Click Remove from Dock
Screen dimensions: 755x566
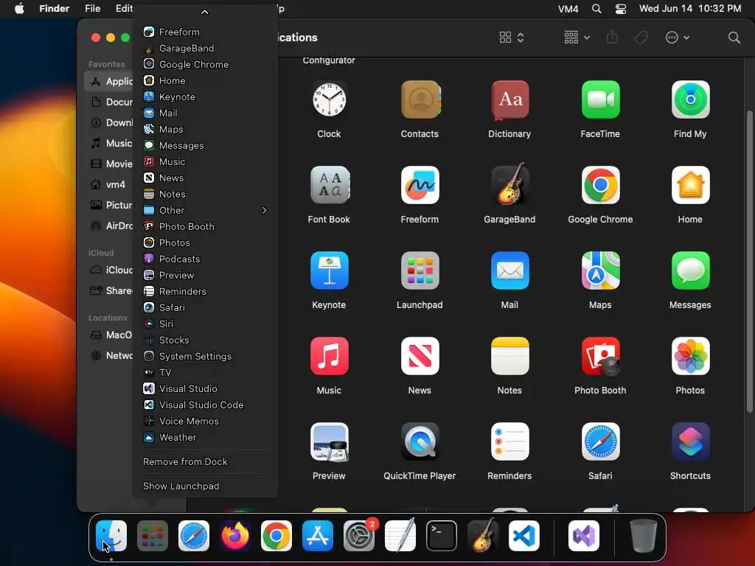206,461
